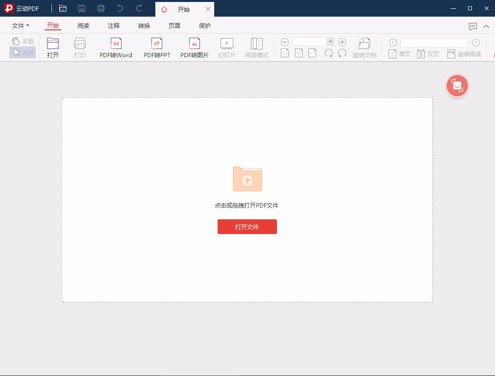Go to next page arrow icon
Screen dimensions: 495x376
point(476,43)
